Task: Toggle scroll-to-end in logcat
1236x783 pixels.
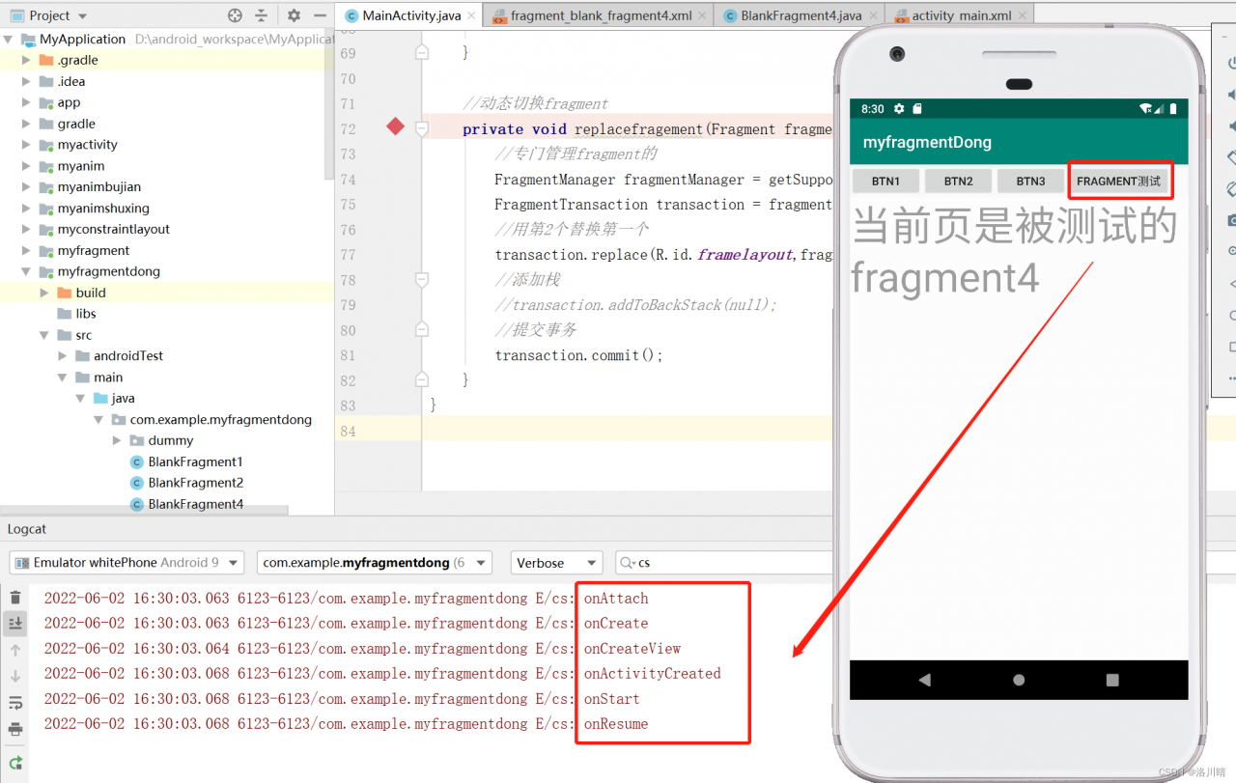Action: (x=14, y=625)
